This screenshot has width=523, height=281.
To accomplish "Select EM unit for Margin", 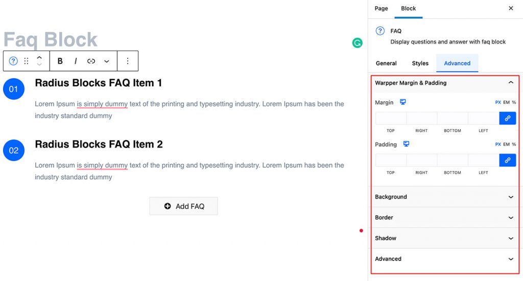I will [x=506, y=103].
